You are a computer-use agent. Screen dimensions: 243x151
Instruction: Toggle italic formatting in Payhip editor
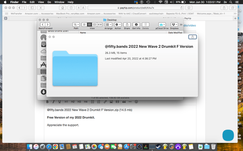(x=53, y=102)
